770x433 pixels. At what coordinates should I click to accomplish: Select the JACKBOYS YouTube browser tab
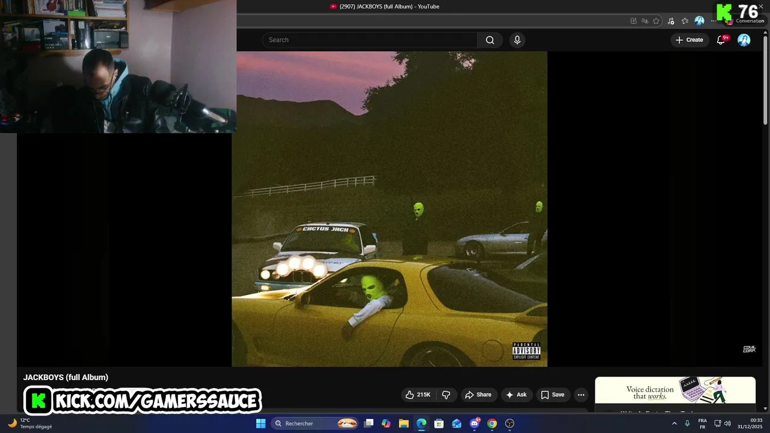(x=385, y=7)
